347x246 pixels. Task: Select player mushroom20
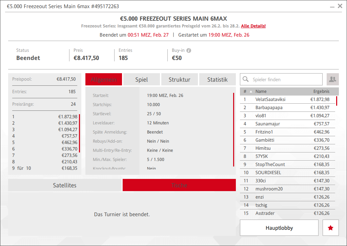point(287,189)
